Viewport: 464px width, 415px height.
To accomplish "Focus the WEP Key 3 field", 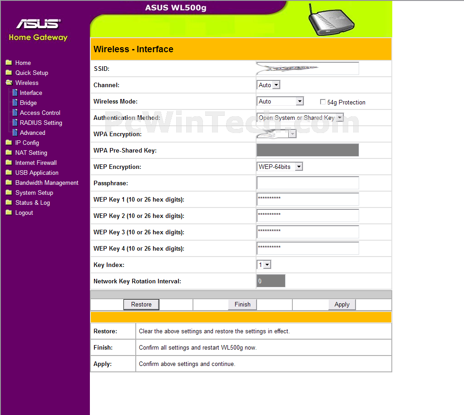I will coord(308,232).
